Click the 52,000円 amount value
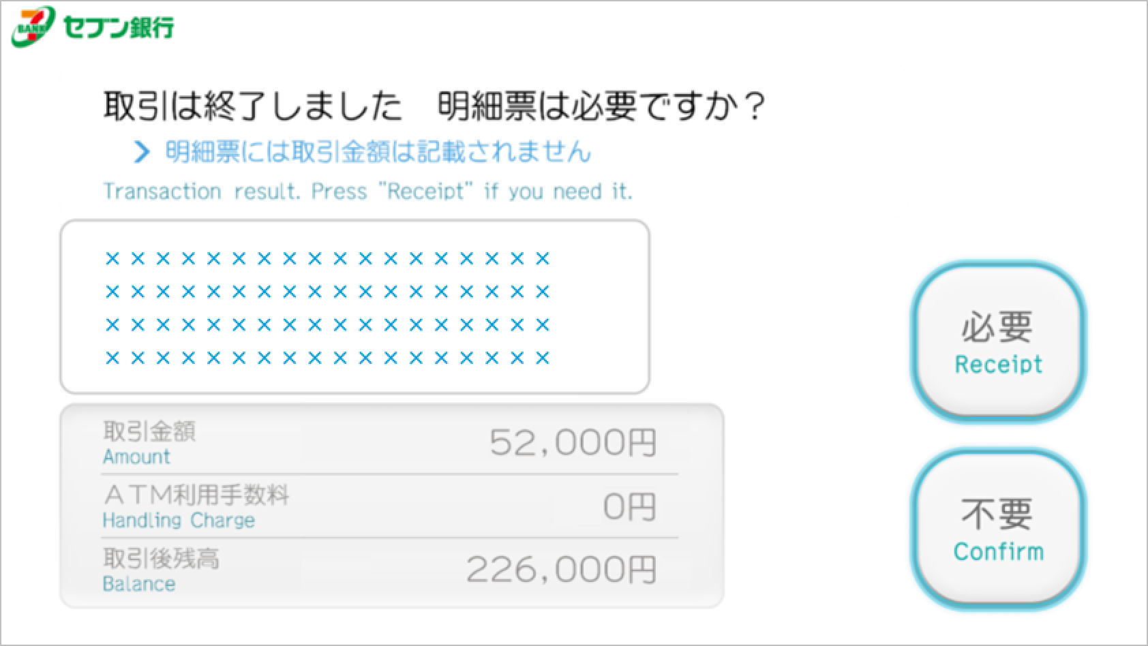This screenshot has height=646, width=1148. pos(573,443)
